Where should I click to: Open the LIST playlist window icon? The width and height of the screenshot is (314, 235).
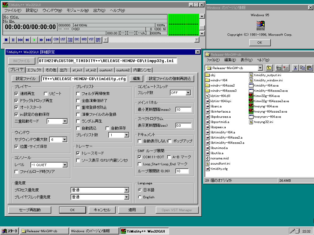[x=63, y=40]
